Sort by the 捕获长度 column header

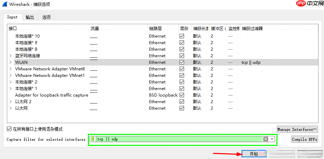201,29
